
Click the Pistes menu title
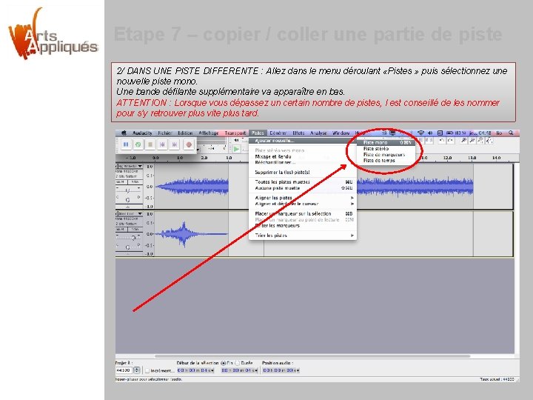click(258, 133)
